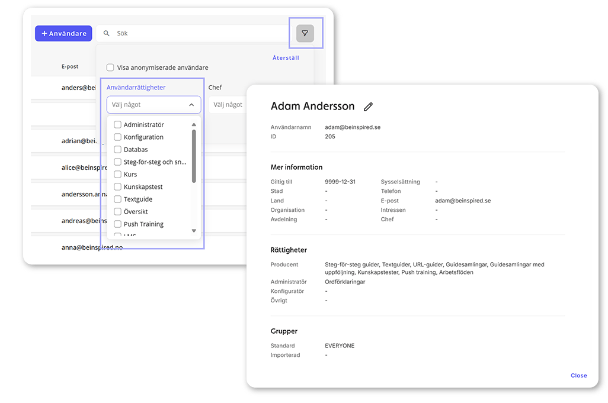Image resolution: width=608 pixels, height=403 pixels.
Task: Check the Databas option
Action: (x=117, y=150)
